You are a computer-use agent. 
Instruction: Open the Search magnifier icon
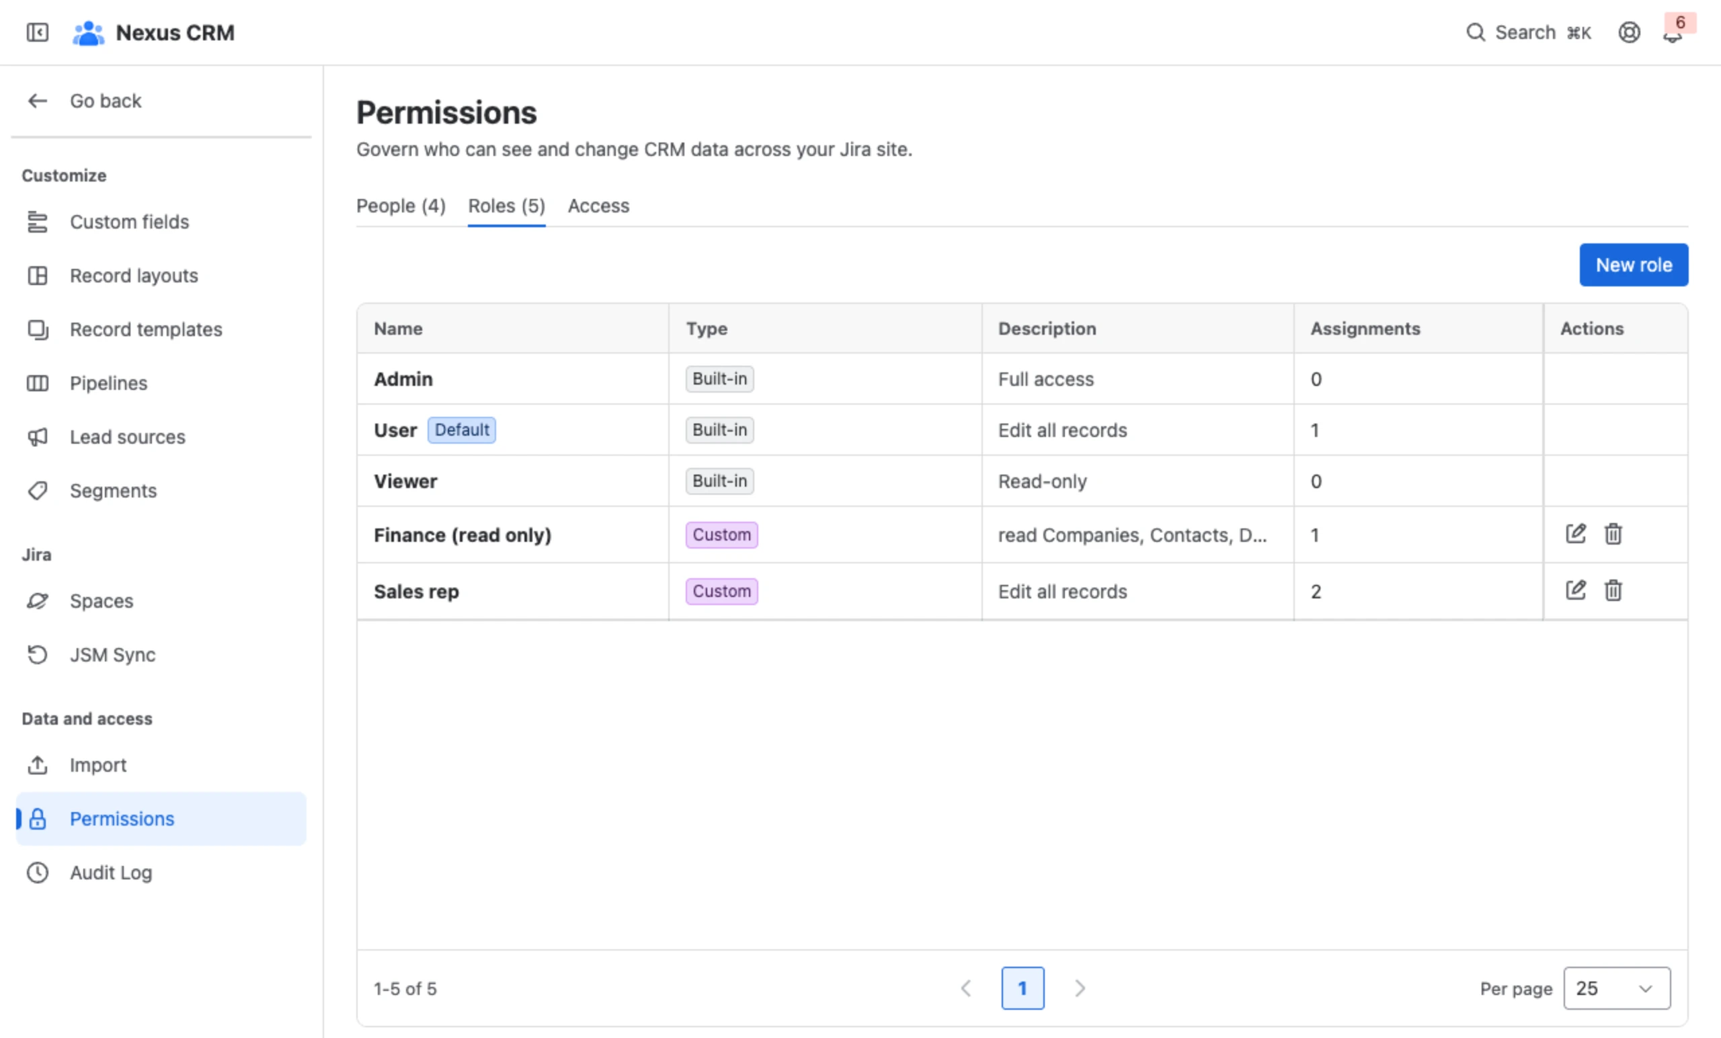coord(1475,32)
